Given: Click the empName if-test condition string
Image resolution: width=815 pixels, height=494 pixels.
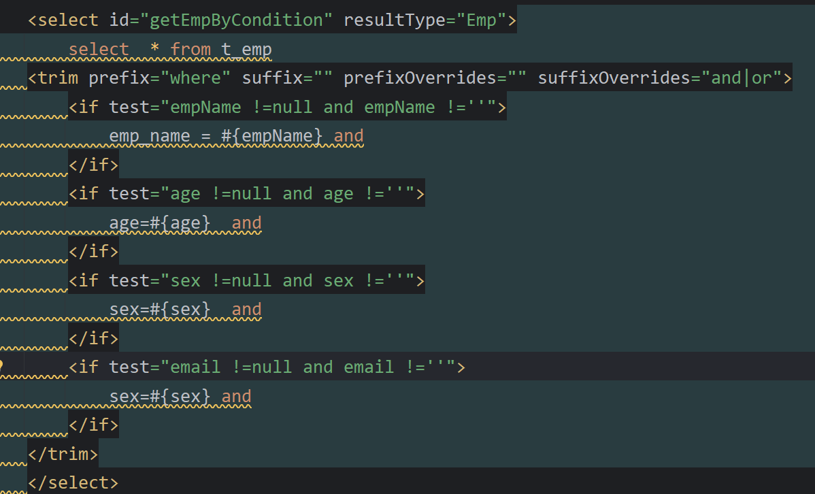Looking at the screenshot, I should tap(333, 108).
